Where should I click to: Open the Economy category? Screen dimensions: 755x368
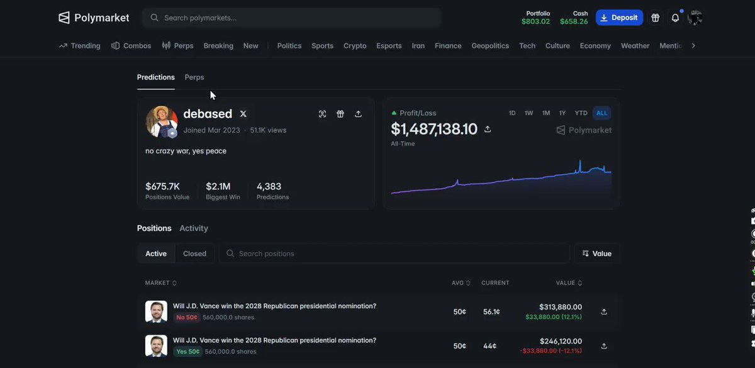coord(595,46)
